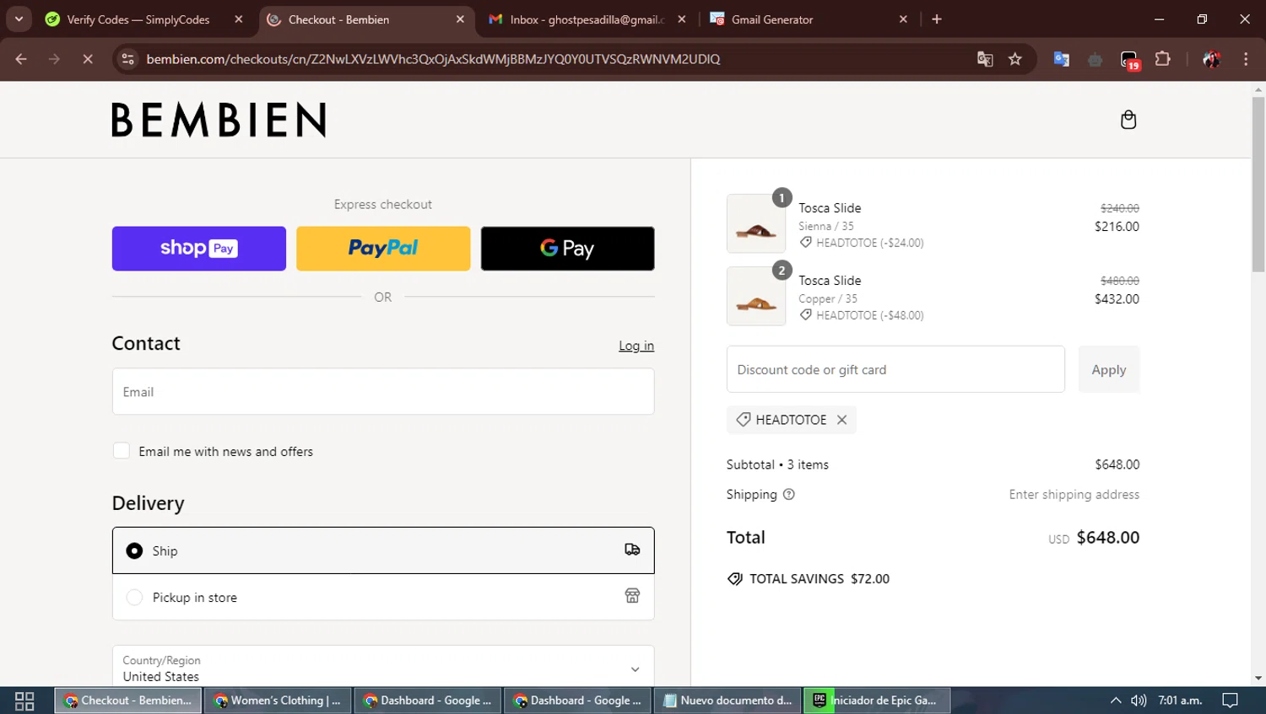Click the Total $648.00 amount

(1108, 538)
